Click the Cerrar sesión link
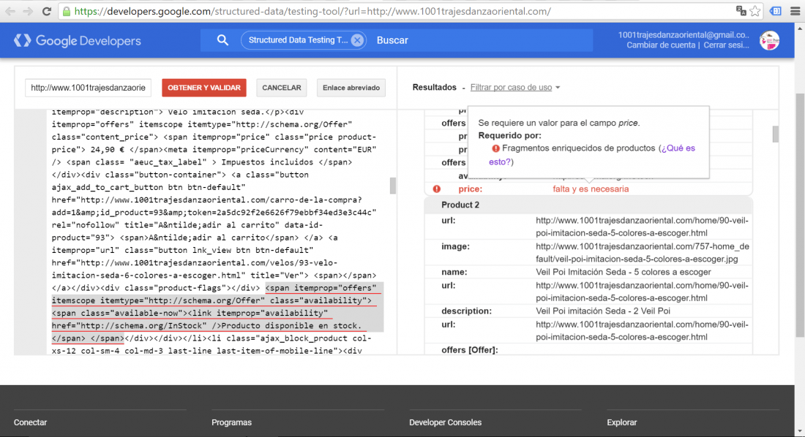Viewport: 805px width, 437px height. (x=726, y=45)
